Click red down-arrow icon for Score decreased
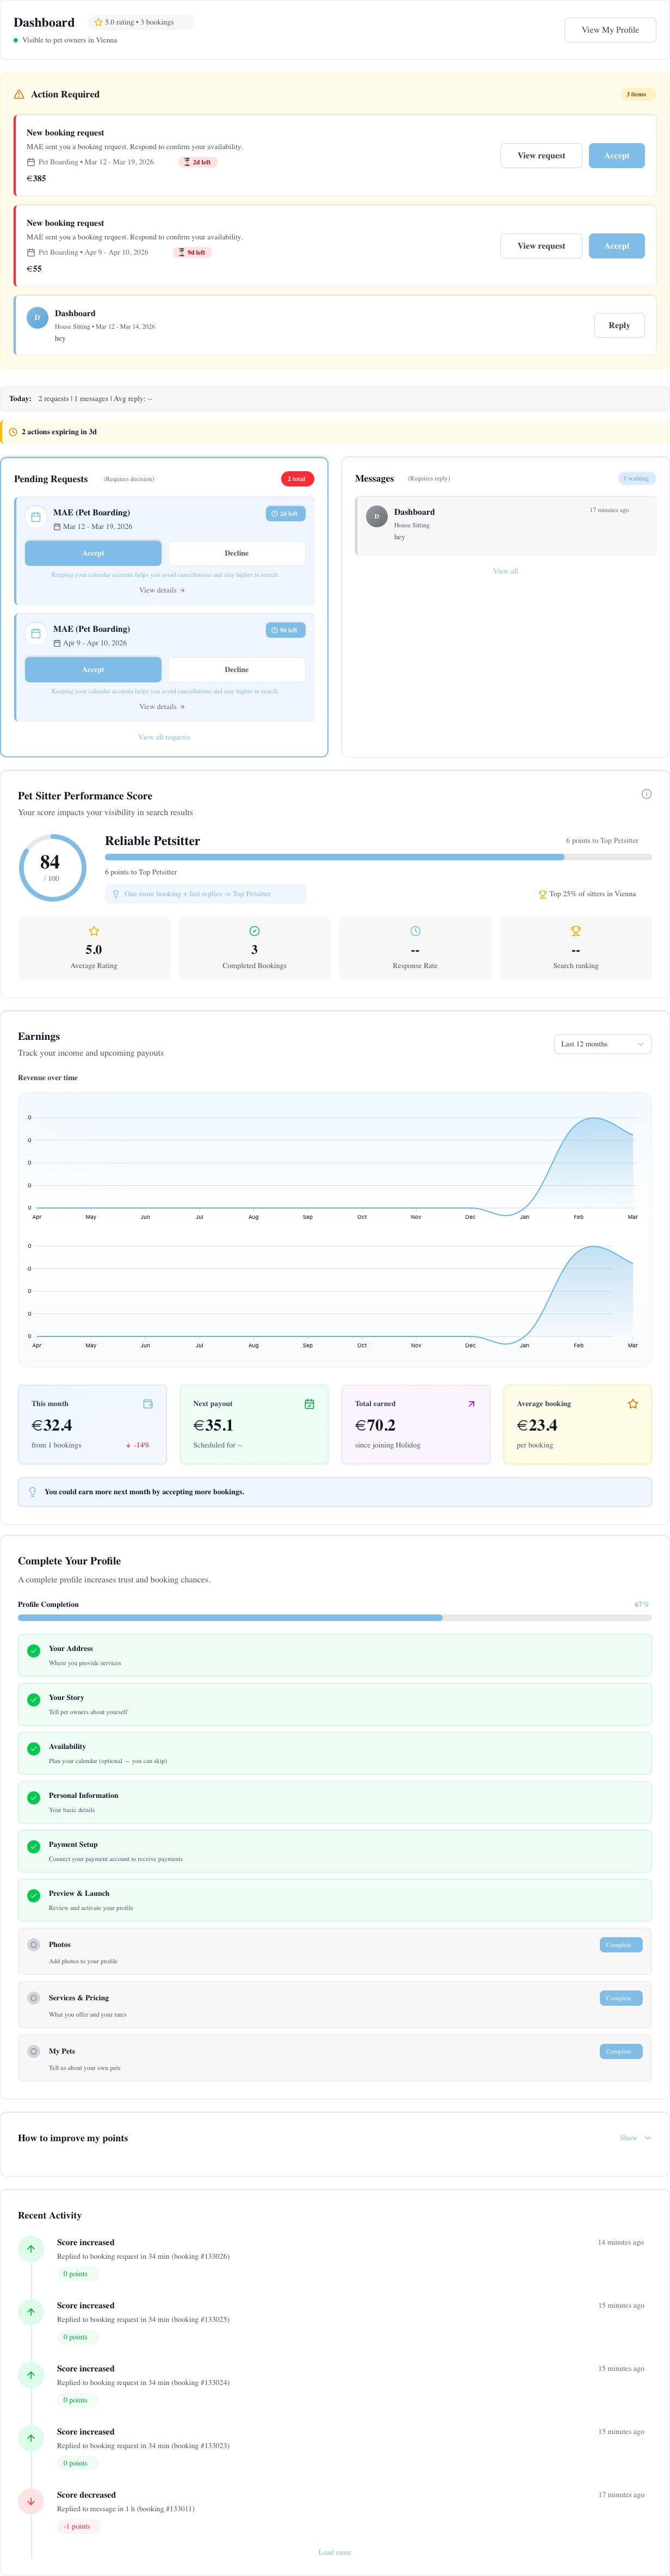 click(x=31, y=2501)
